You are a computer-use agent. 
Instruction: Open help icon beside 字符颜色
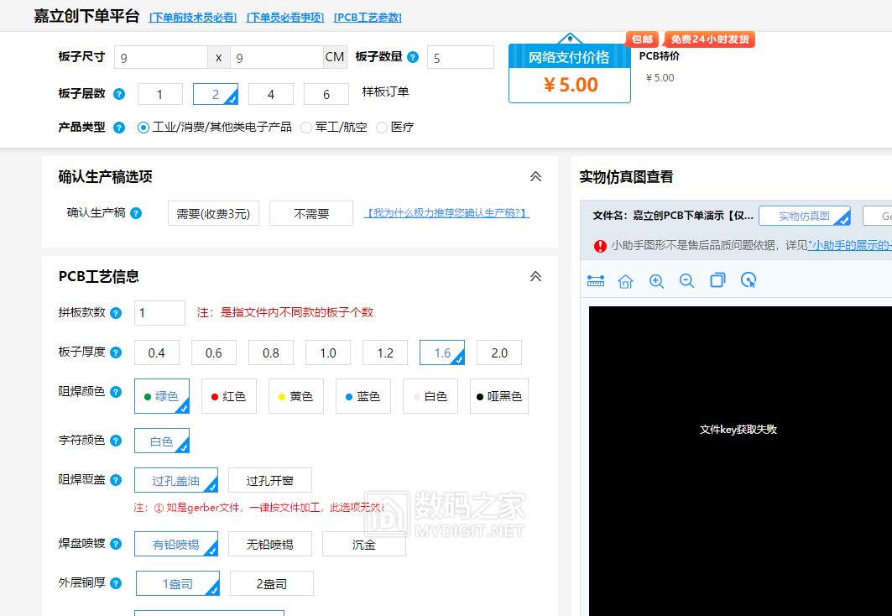tap(116, 441)
